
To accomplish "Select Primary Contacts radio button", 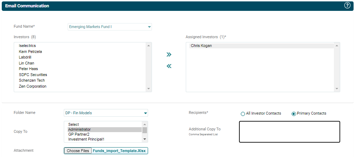I will click(294, 114).
